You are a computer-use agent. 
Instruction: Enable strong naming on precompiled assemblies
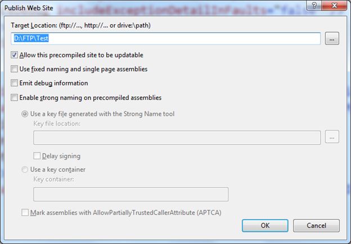coord(15,97)
